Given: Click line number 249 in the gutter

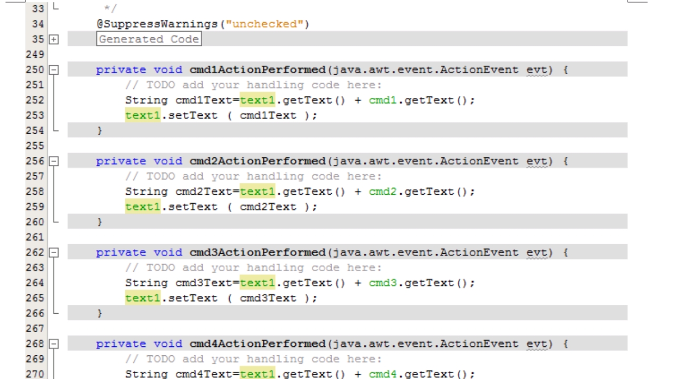Looking at the screenshot, I should pyautogui.click(x=35, y=54).
